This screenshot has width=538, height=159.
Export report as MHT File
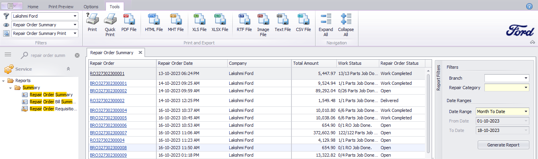click(x=176, y=22)
